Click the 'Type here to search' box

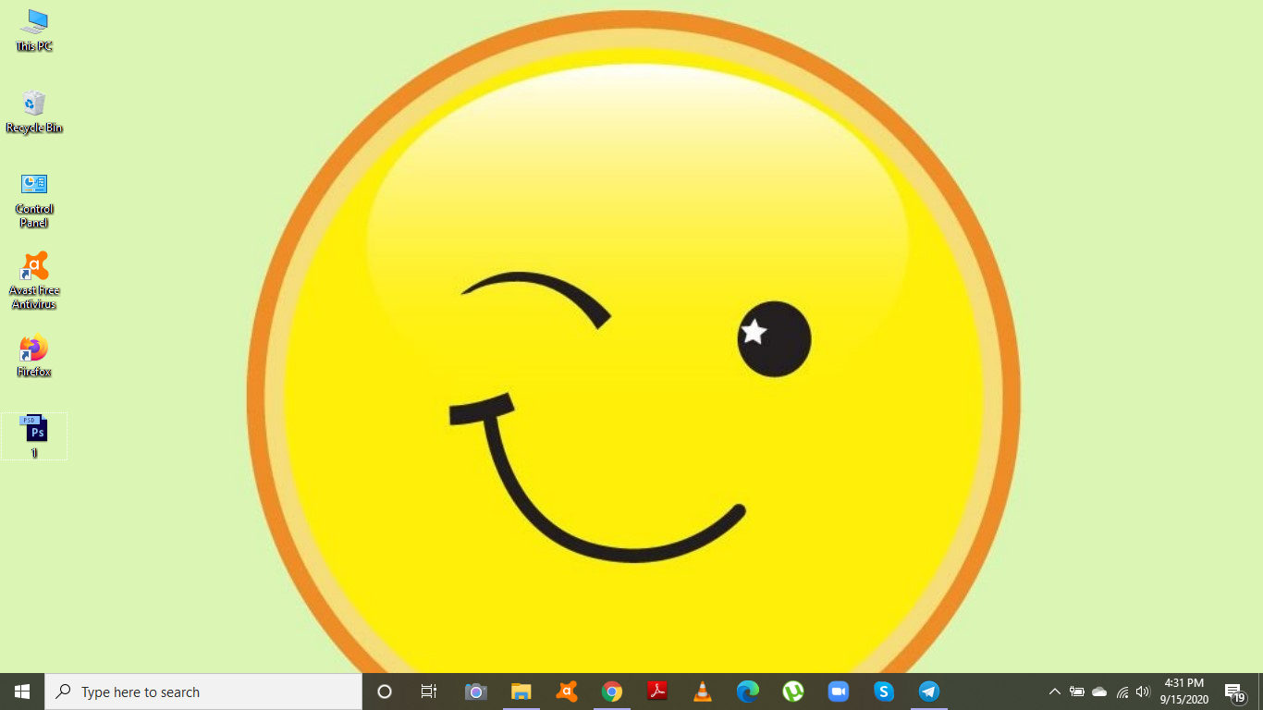[203, 692]
